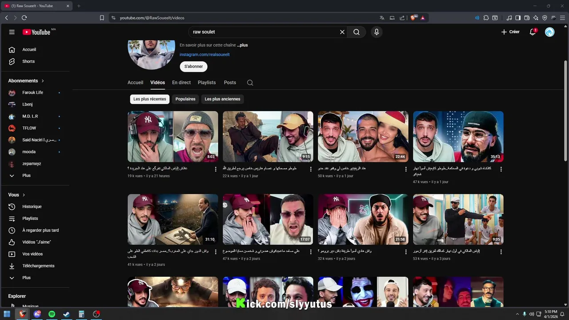Screen dimensions: 569x320
Task: Open options menu for the 21:58 video
Action: [406, 252]
